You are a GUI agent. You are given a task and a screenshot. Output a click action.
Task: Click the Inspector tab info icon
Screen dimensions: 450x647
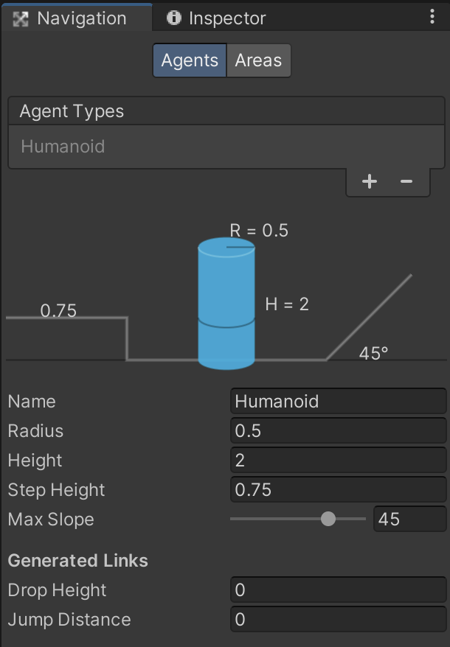[x=174, y=18]
